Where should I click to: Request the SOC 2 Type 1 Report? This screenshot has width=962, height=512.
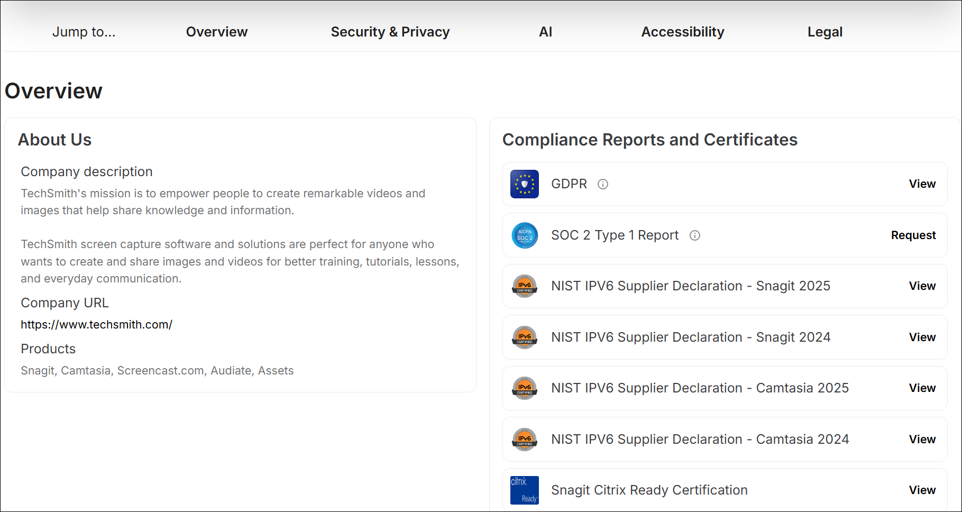[913, 235]
